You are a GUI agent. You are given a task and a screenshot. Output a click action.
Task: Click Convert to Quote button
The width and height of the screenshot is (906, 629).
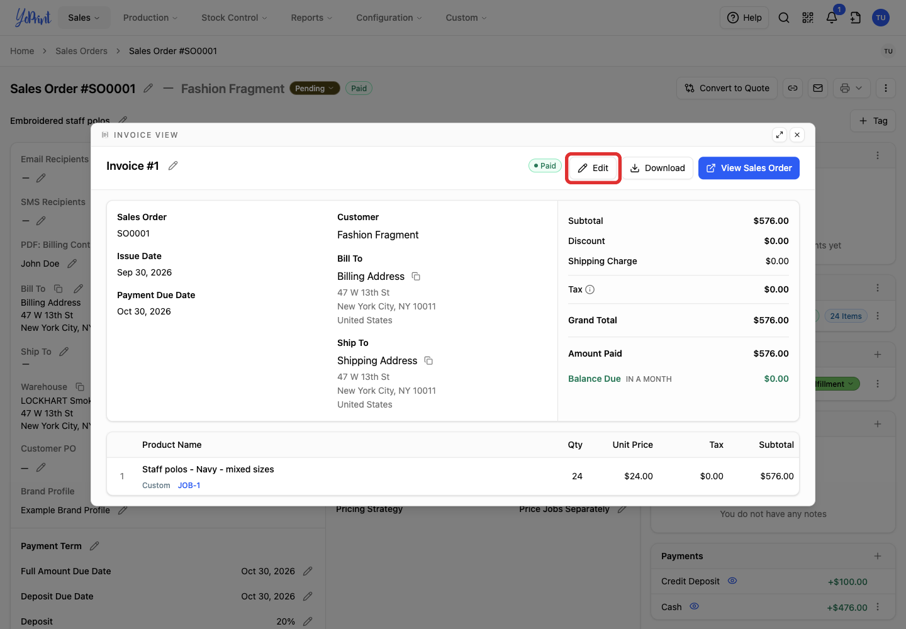[x=727, y=88]
